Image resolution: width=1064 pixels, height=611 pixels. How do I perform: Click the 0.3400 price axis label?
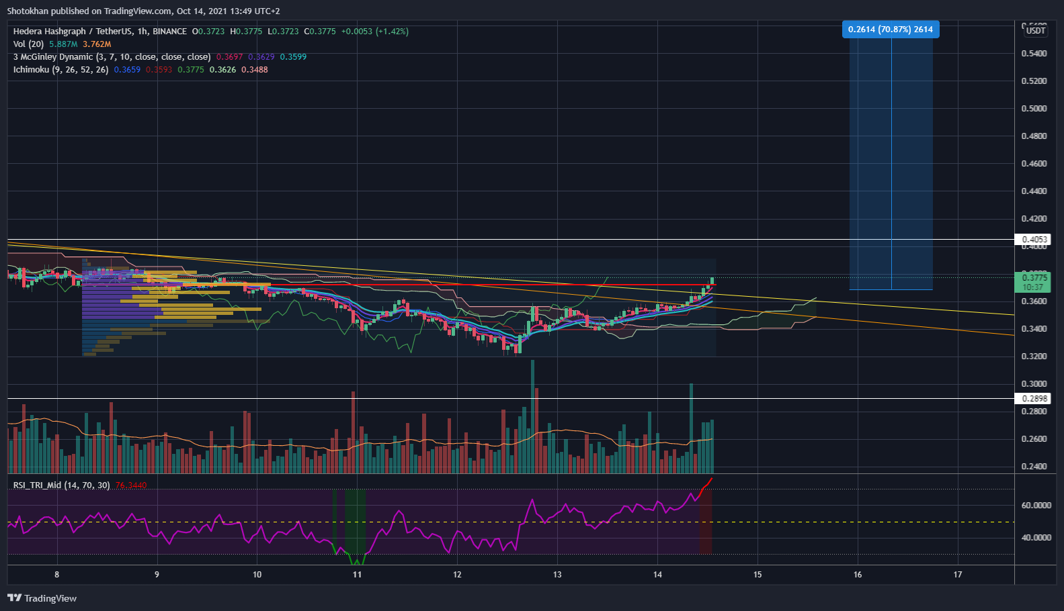click(x=1034, y=329)
